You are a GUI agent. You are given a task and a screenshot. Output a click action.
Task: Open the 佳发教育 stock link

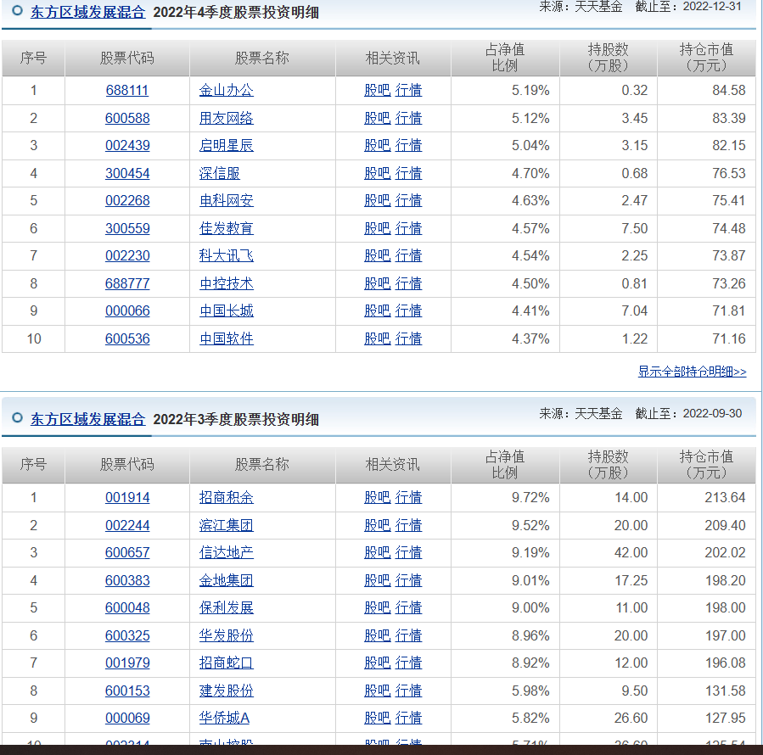pyautogui.click(x=227, y=228)
